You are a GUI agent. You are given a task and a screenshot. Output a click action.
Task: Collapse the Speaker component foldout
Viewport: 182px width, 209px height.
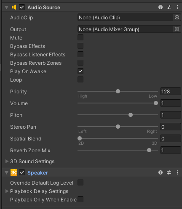click(x=6, y=172)
